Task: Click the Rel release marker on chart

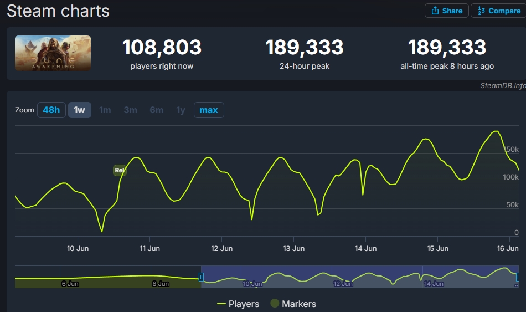Action: point(120,170)
